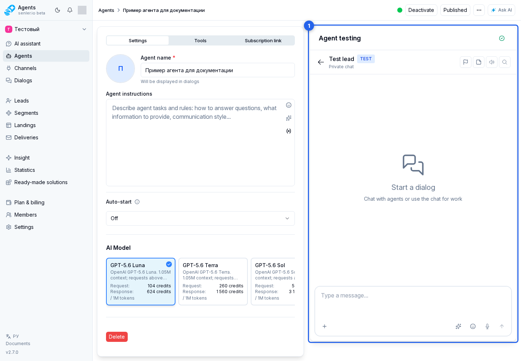Open the Тестовый workspace selector
Screen dimensions: 521x361
(x=46, y=29)
